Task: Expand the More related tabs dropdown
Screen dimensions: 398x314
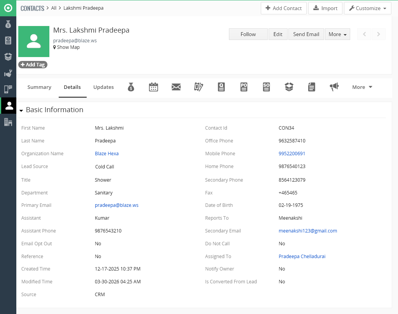Action: pyautogui.click(x=362, y=87)
